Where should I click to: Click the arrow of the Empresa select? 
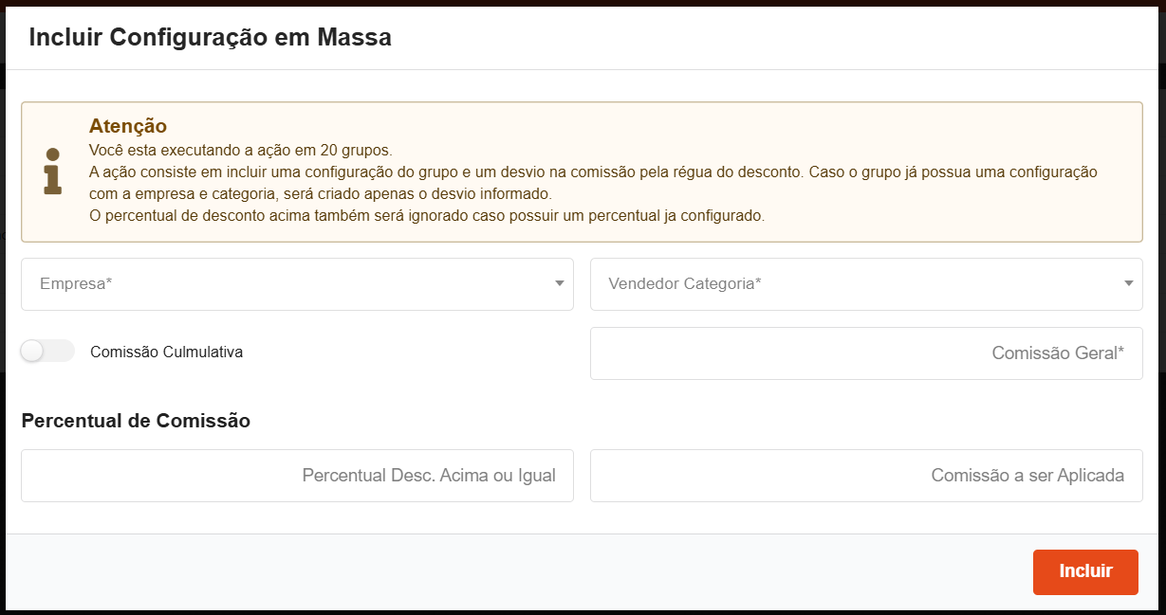coord(560,283)
